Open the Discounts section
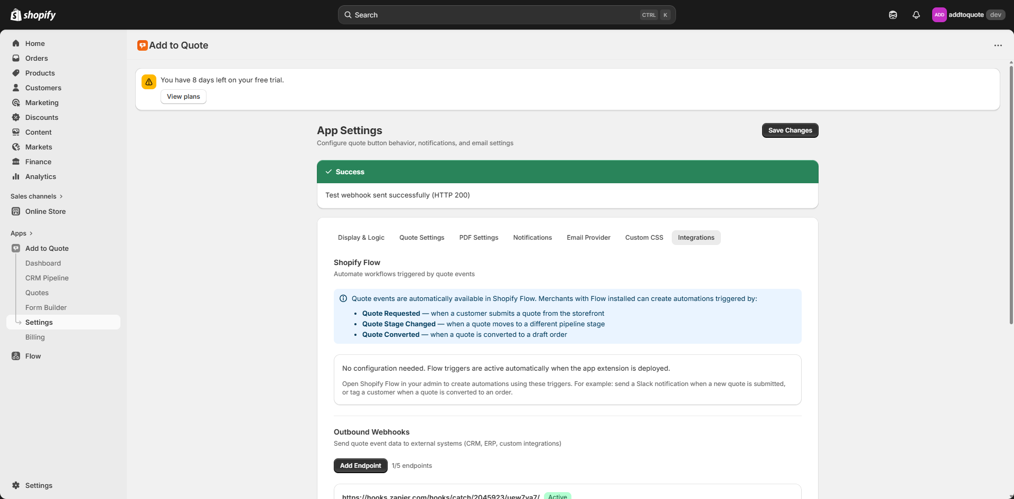 coord(41,117)
